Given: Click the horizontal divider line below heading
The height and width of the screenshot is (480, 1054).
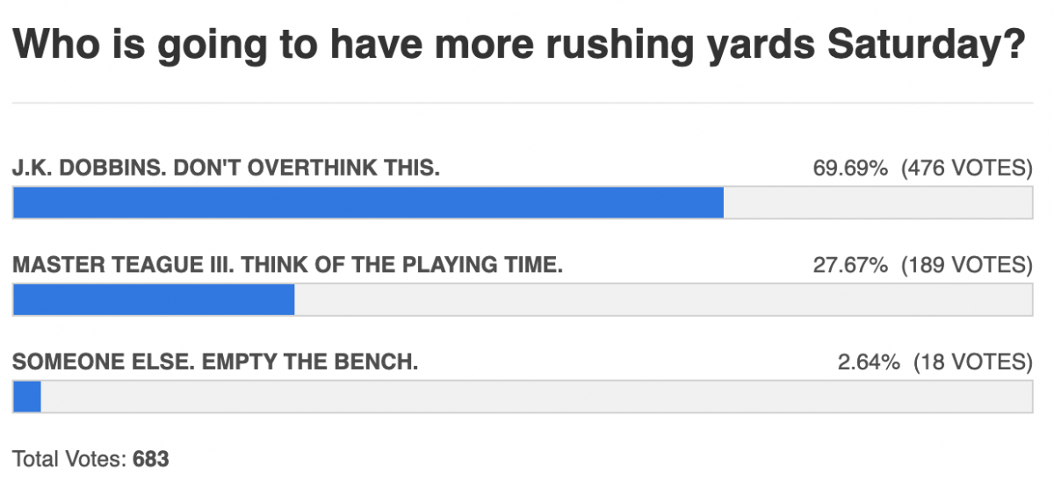Looking at the screenshot, I should [x=523, y=103].
